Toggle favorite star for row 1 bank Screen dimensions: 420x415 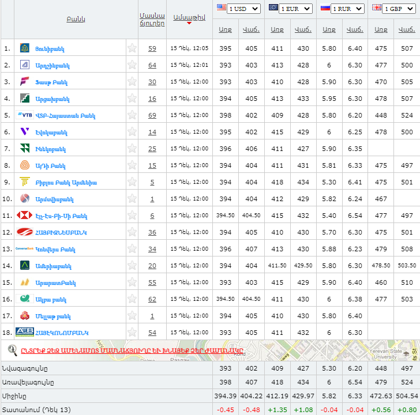(132, 48)
